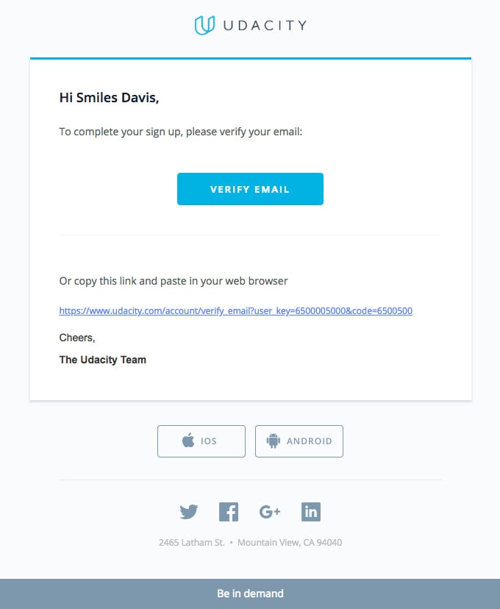500x609 pixels.
Task: Click the blue VERIFY EMAIL button
Action: 250,189
